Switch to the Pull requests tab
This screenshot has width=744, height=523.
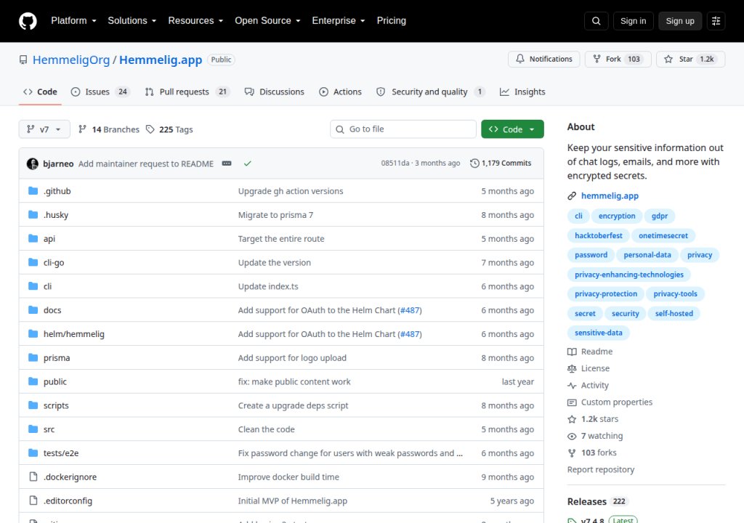187,92
